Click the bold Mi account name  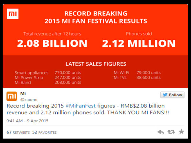tap(23, 93)
